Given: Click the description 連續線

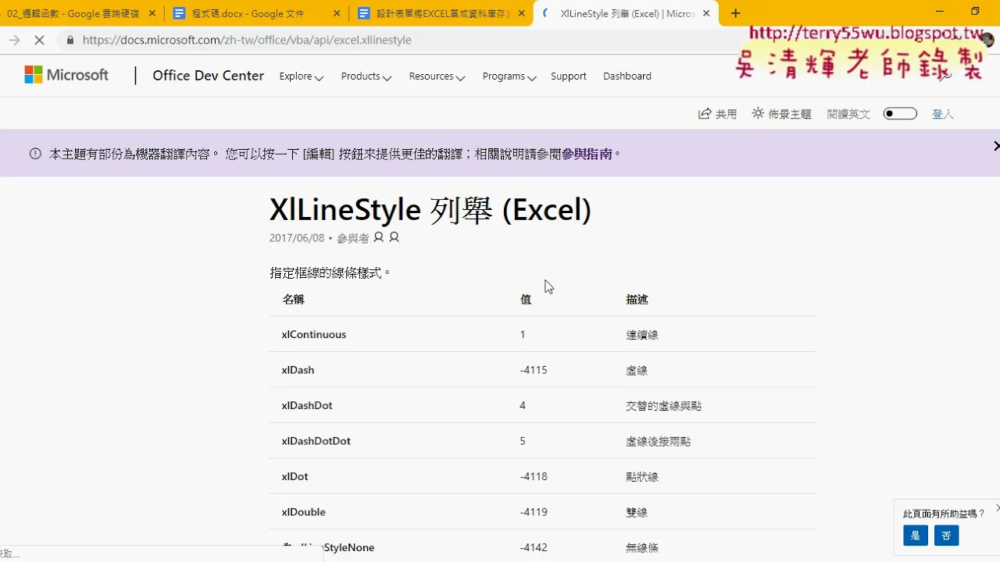Looking at the screenshot, I should pyautogui.click(x=642, y=335).
